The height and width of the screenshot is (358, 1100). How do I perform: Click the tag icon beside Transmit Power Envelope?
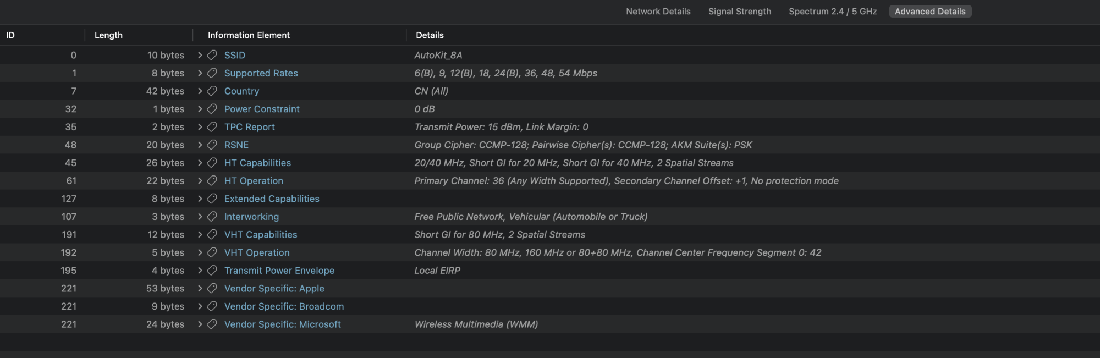click(212, 271)
